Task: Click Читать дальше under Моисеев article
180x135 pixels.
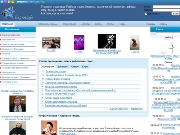Action: coord(68,134)
